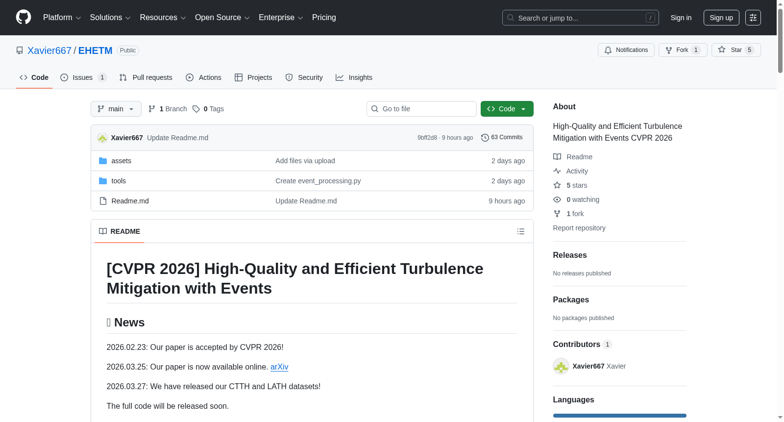Switch to the Actions tab
The image size is (784, 422).
click(x=204, y=77)
